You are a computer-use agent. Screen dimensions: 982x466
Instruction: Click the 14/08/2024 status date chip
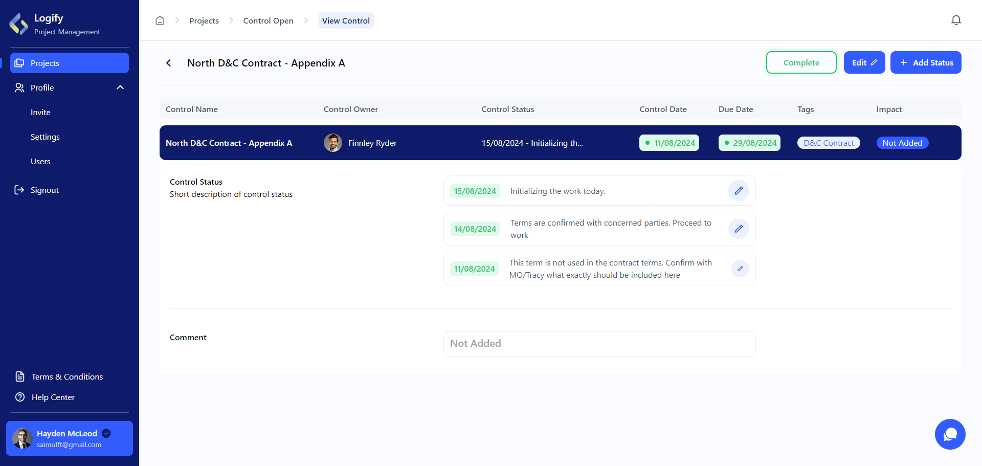475,229
